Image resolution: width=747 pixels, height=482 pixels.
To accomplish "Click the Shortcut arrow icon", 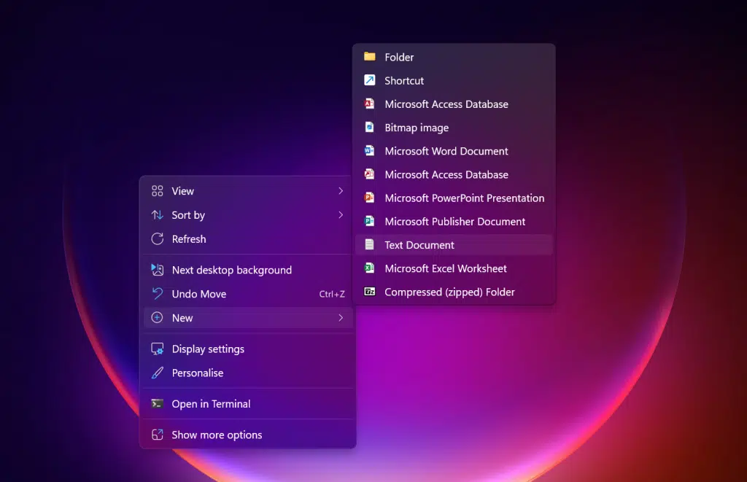I will [370, 80].
